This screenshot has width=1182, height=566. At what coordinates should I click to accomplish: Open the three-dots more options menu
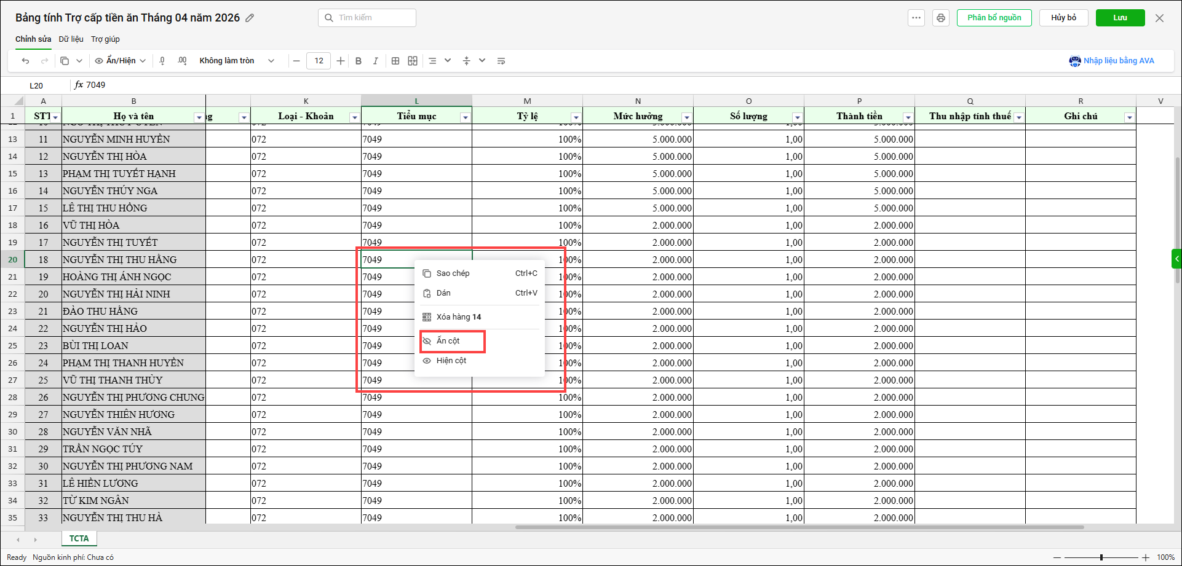point(916,18)
